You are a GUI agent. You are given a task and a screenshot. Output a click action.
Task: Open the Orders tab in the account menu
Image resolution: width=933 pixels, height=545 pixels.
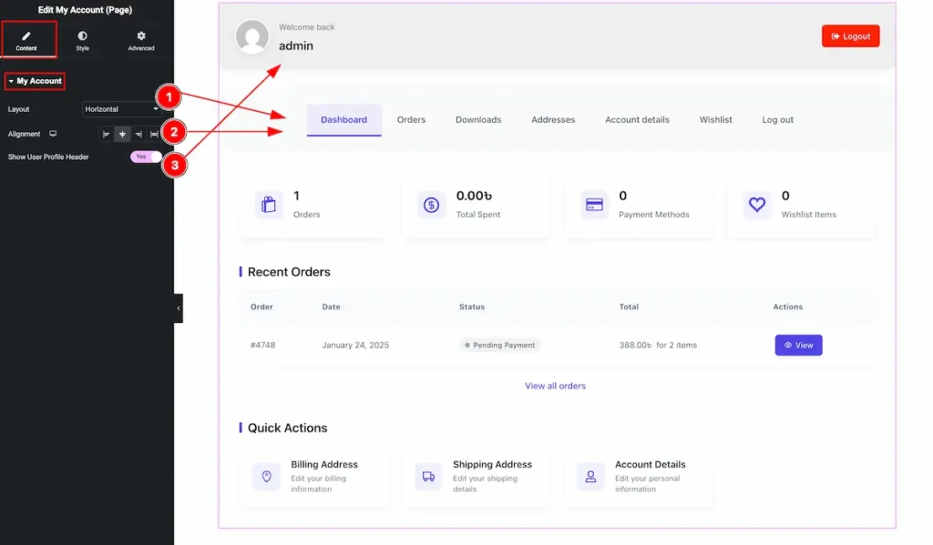411,120
